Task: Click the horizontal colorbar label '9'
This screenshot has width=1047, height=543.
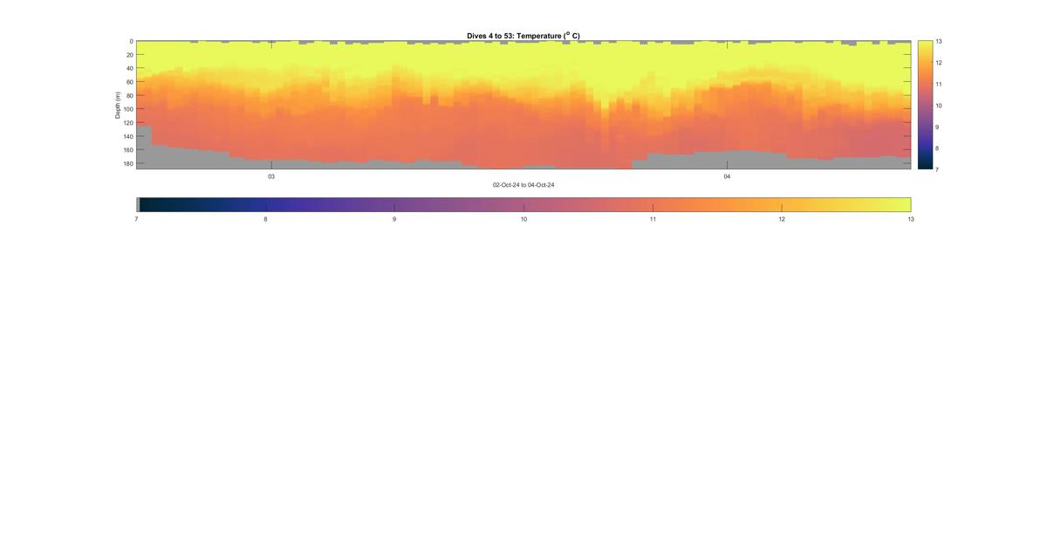Action: coord(394,219)
